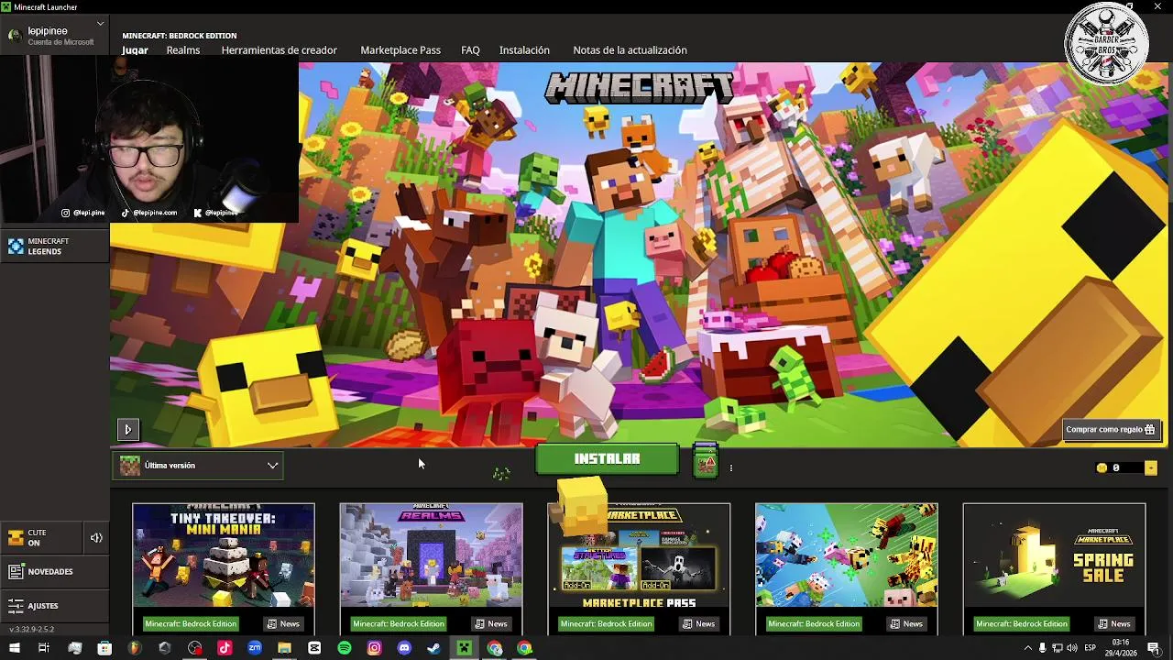Click the ESP language indicator
1173x660 pixels.
pos(1090,648)
